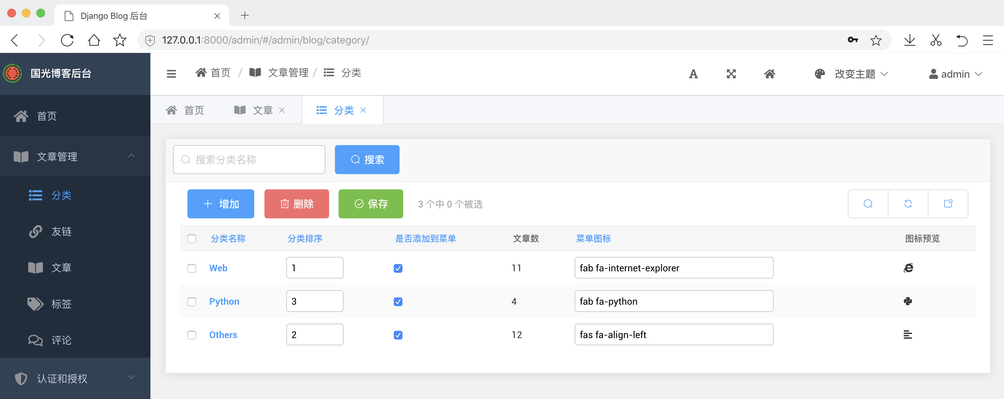Viewport: 1004px width, 399px height.
Task: Select the Python row checkbox
Action: pyautogui.click(x=192, y=302)
